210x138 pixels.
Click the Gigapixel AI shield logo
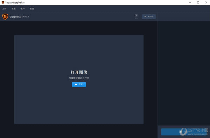pos(5,16)
